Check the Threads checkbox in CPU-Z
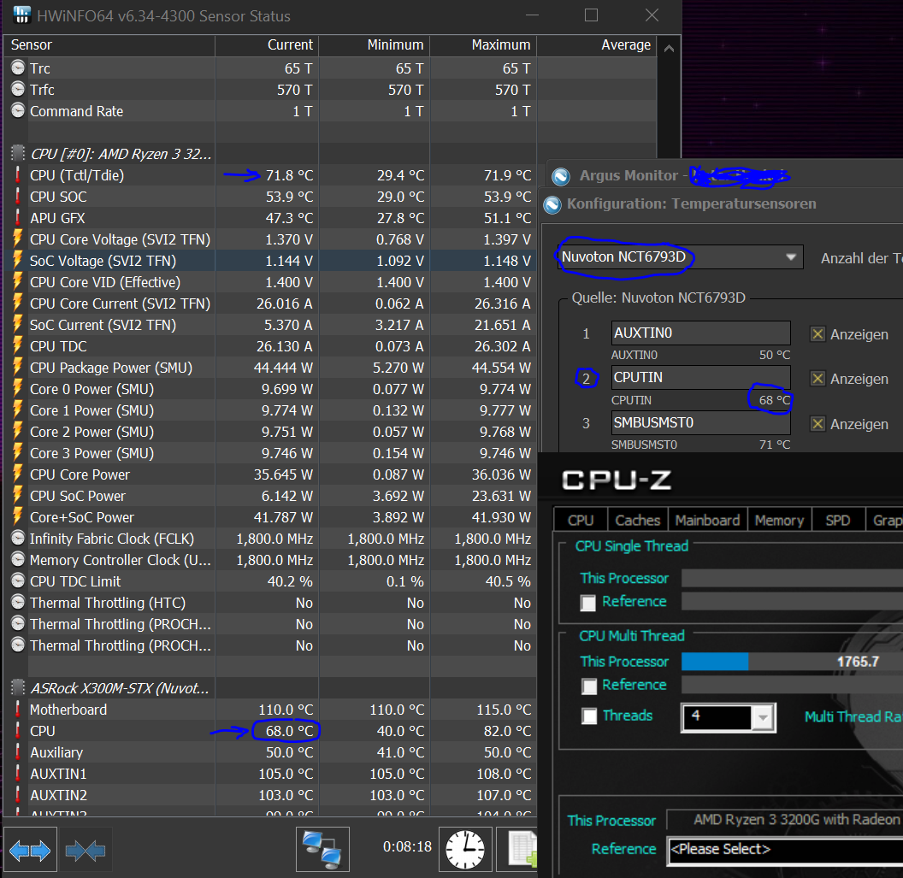This screenshot has height=878, width=903. point(588,716)
